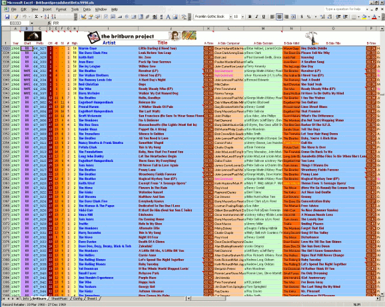Click the option button form control icon
Image resolution: width=385 pixels, height=307 pixels.
point(127,17)
